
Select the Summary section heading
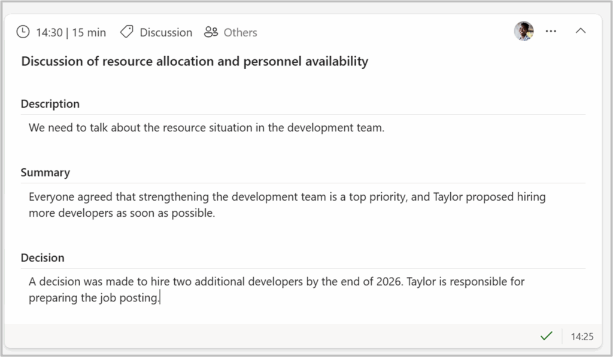pyautogui.click(x=45, y=173)
